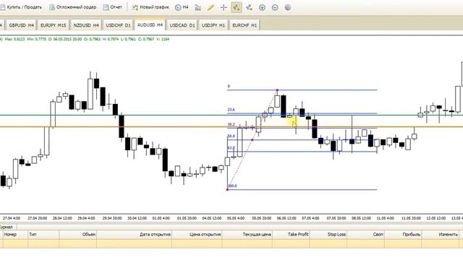Zoom out with the minus magnifier
This screenshot has height=260, width=463.
click(275, 8)
